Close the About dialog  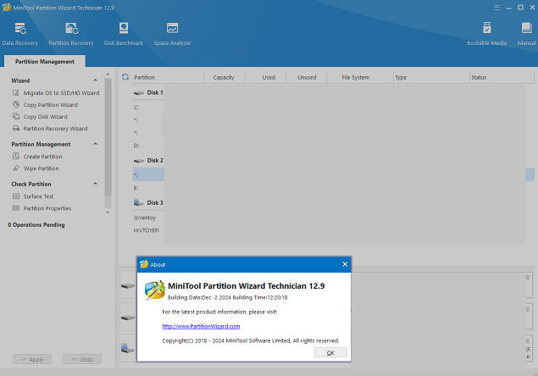[x=345, y=264]
